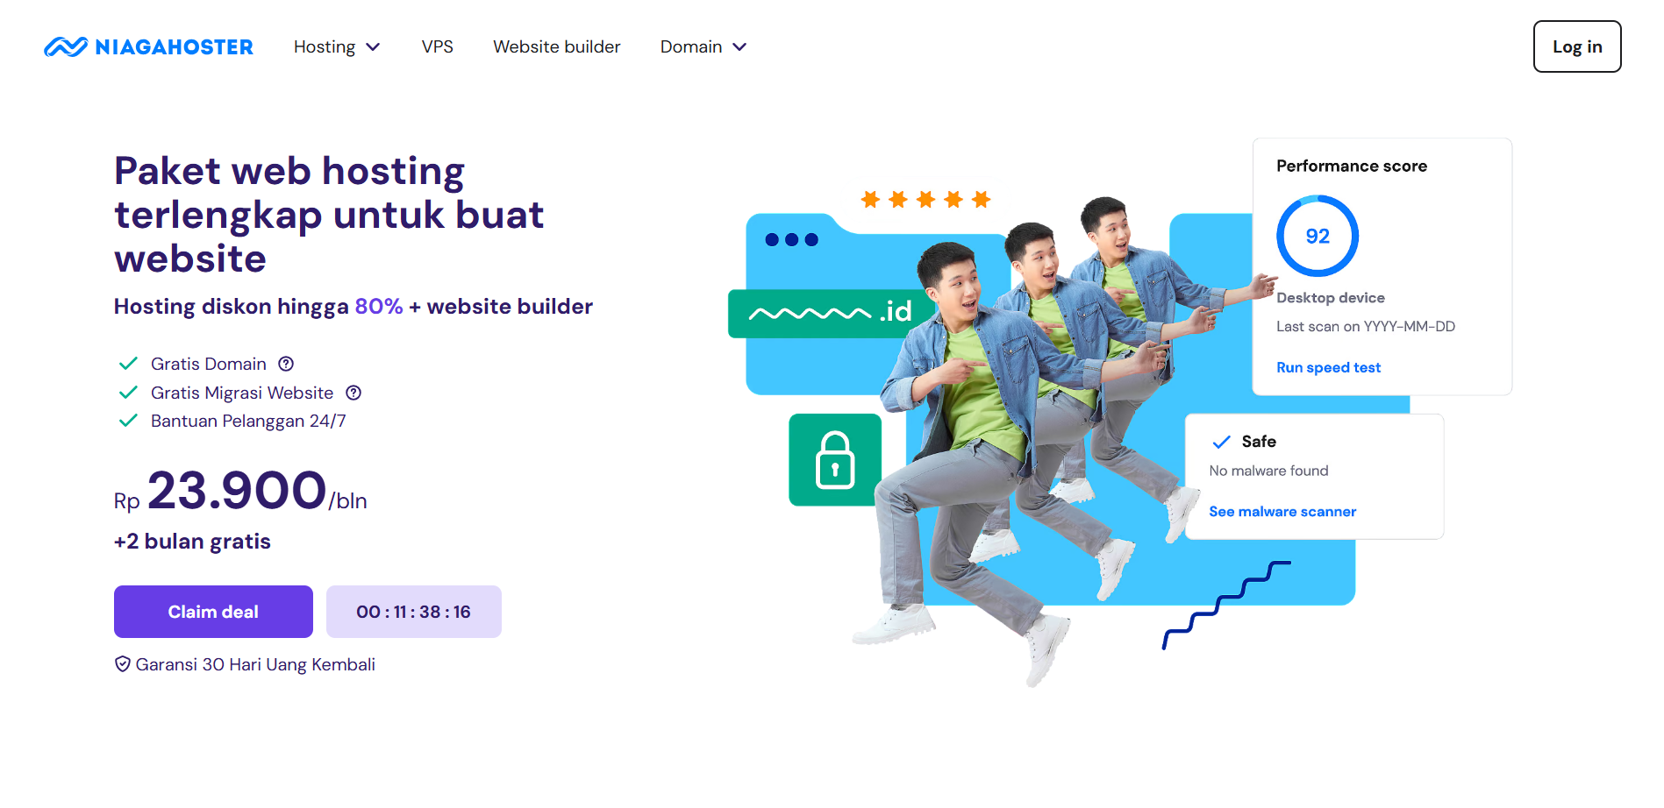Expand the Hosting chevron arrow

375,47
